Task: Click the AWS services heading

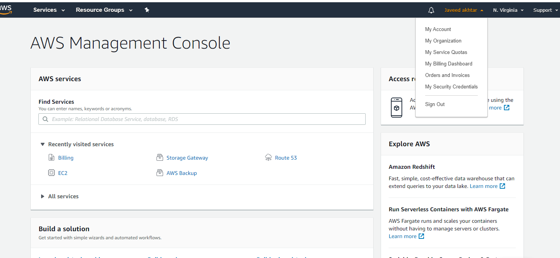Action: coord(60,79)
